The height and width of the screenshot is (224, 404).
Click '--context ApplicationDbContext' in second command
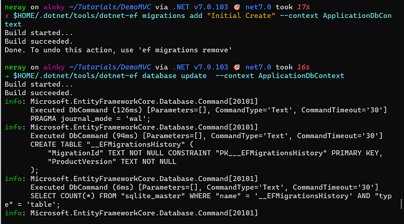tap(279, 76)
